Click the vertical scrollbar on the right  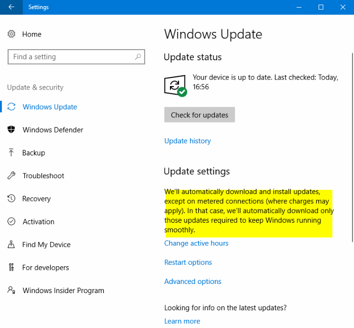click(352, 147)
